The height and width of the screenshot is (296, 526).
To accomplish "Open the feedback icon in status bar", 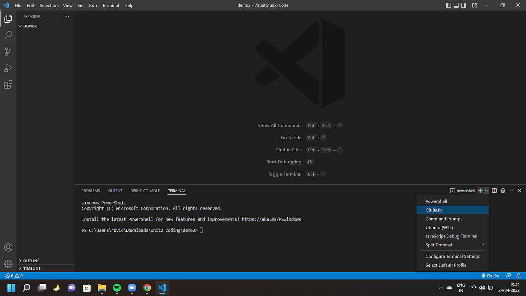I will click(509, 276).
